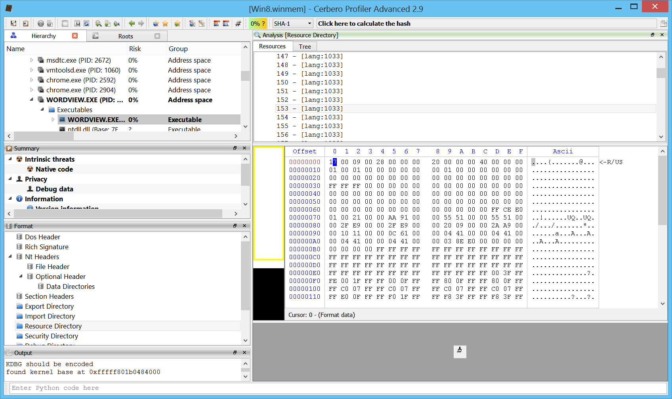
Task: Click the 0% risk indicator button
Action: click(x=258, y=23)
